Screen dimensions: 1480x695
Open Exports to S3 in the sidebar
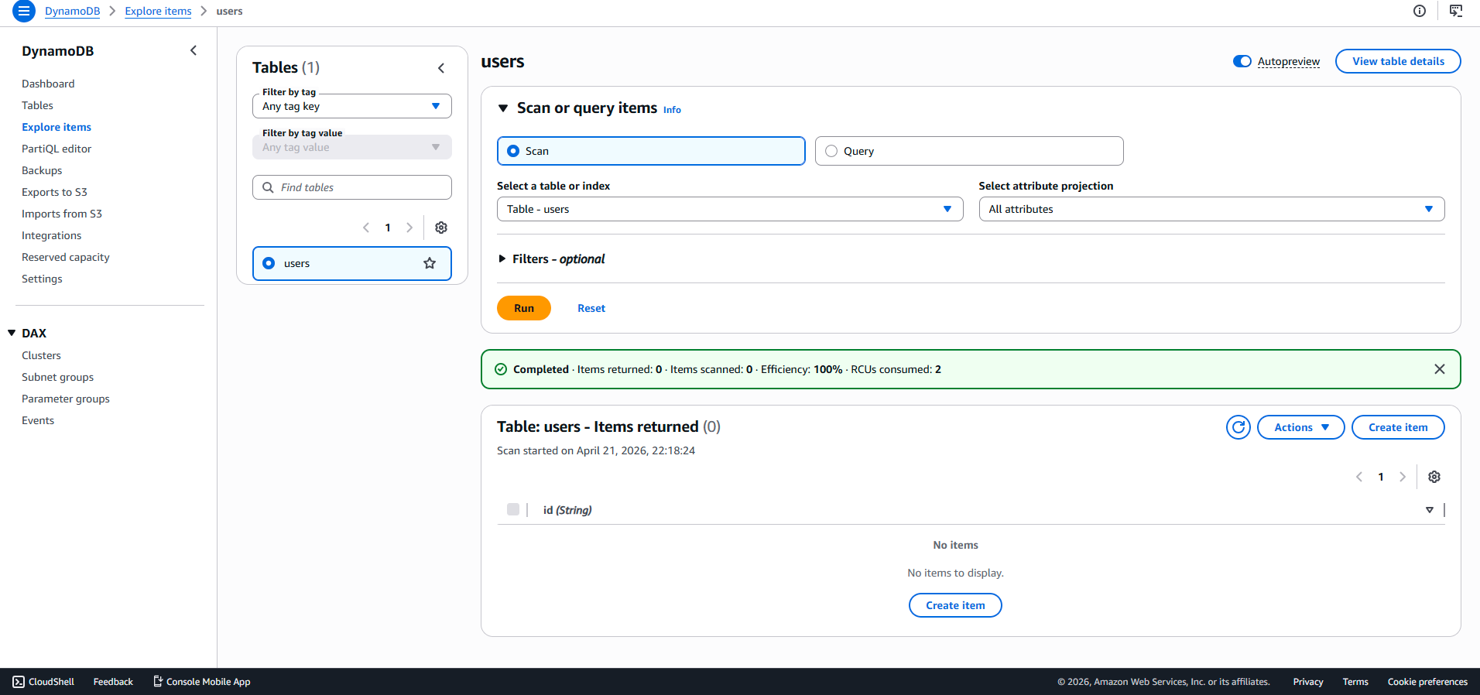click(54, 192)
